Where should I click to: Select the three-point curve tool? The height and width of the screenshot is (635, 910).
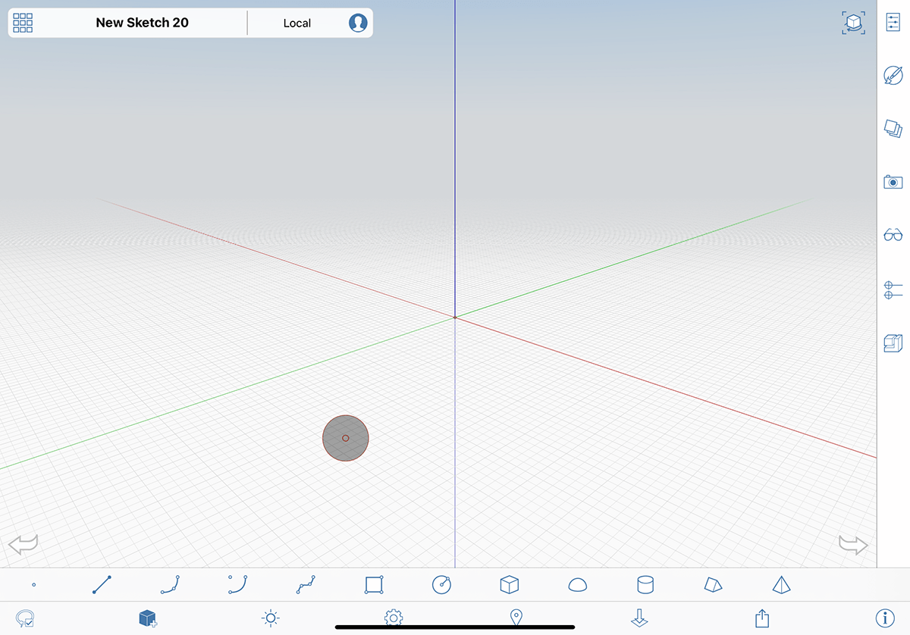click(170, 585)
